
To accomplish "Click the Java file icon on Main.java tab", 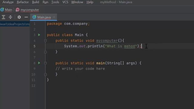I will pyautogui.click(x=34, y=17).
